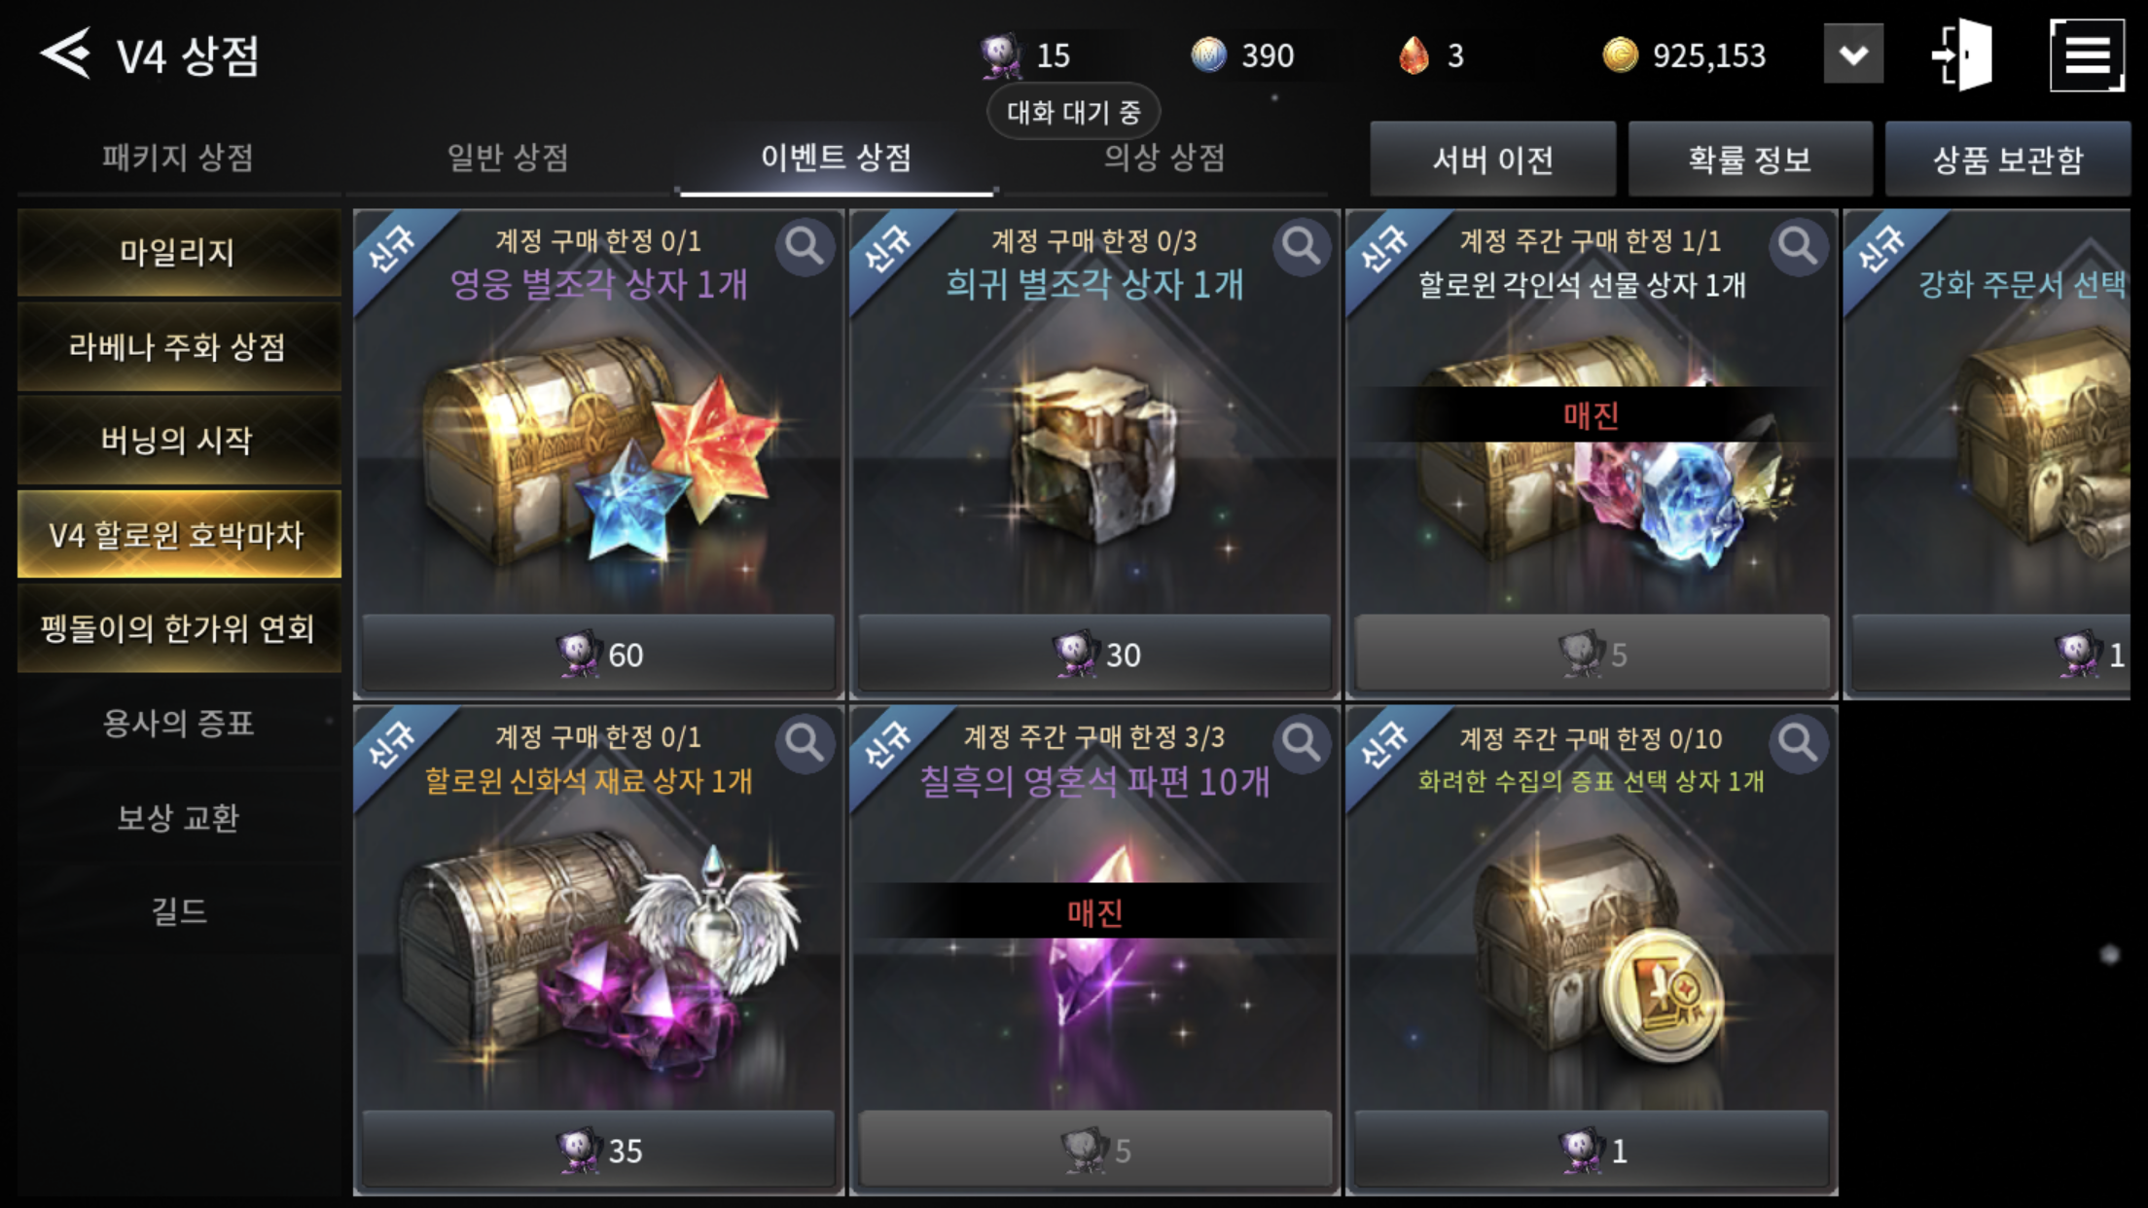Open the 의상 상점 tab
Screen dimensions: 2148x1208
coord(1164,158)
